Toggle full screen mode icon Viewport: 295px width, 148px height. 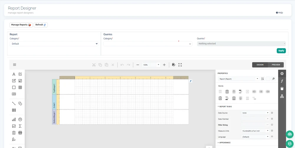coord(180,65)
